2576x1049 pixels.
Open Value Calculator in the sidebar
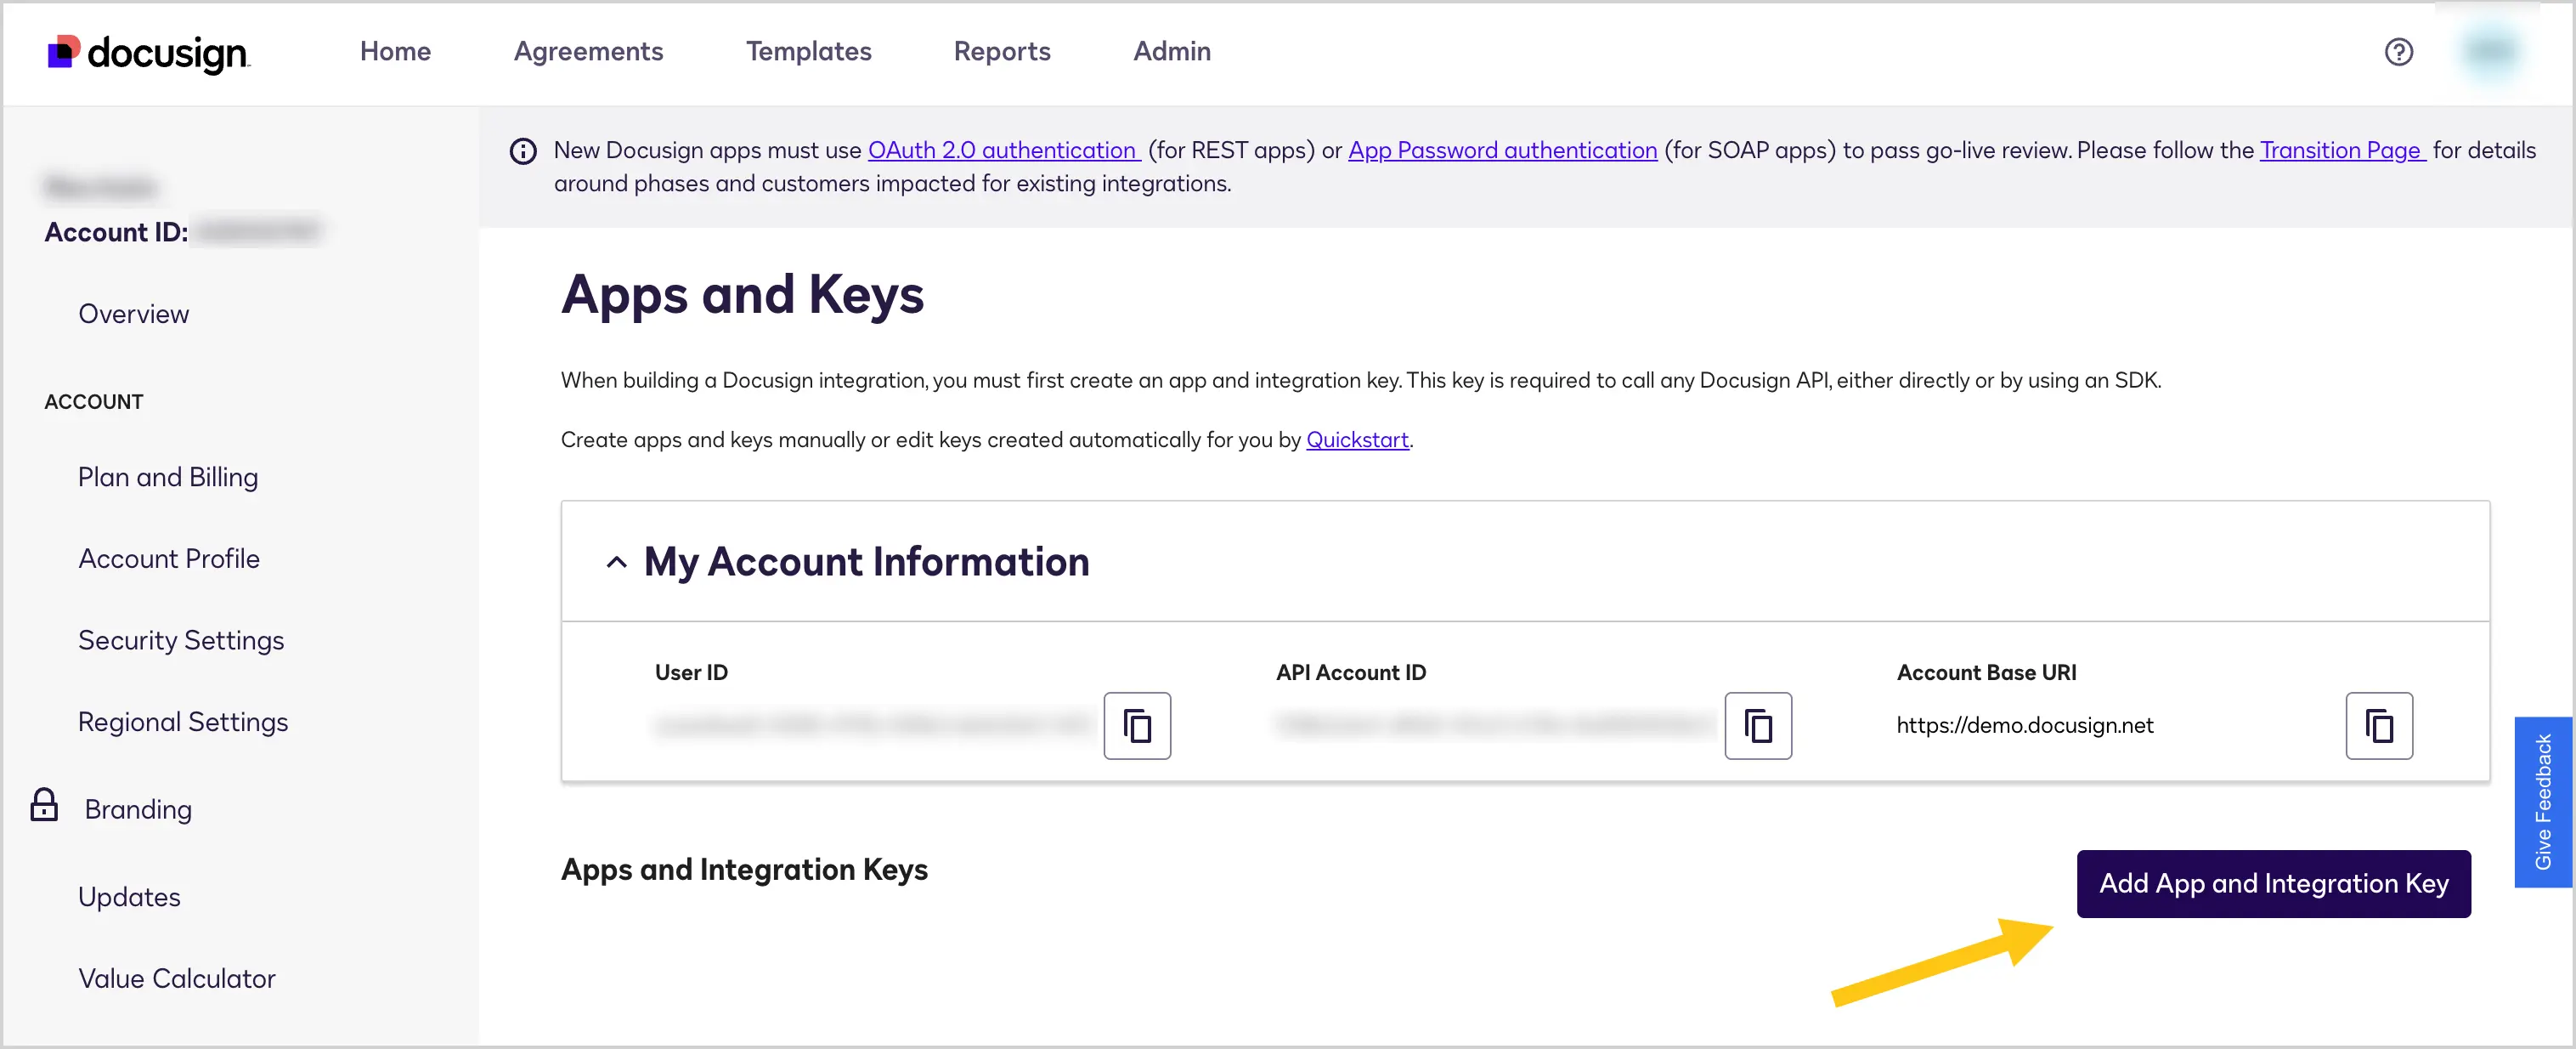click(x=177, y=978)
